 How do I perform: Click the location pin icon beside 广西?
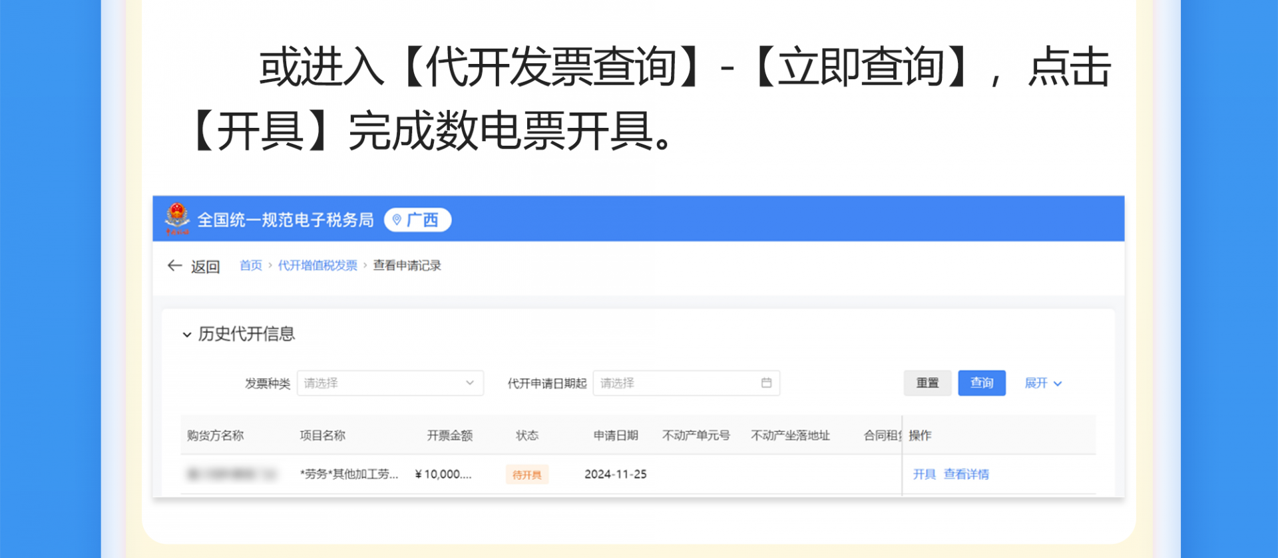(397, 220)
